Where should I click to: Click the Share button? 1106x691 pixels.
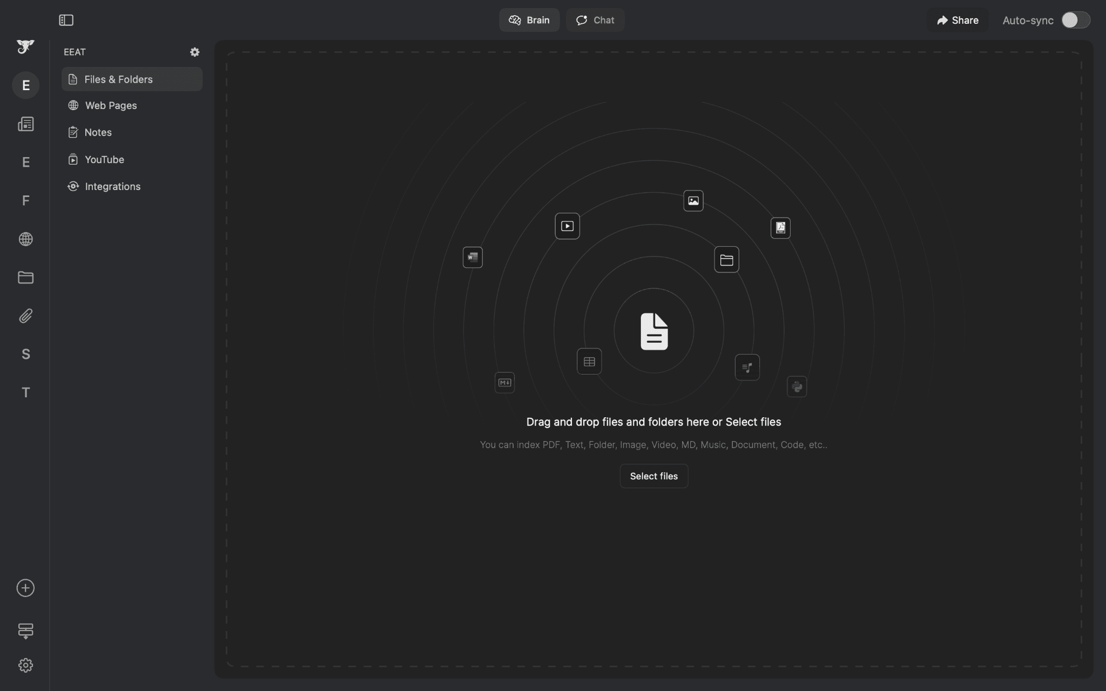tap(957, 20)
